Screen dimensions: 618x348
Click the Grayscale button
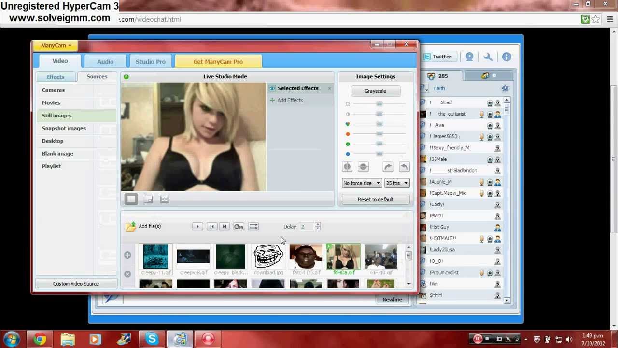pos(376,91)
